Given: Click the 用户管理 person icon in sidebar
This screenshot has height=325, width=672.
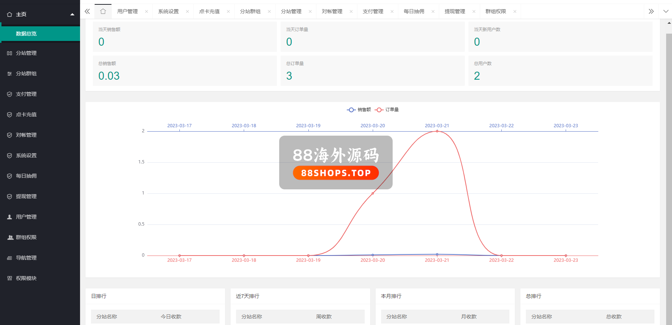Looking at the screenshot, I should pos(10,217).
